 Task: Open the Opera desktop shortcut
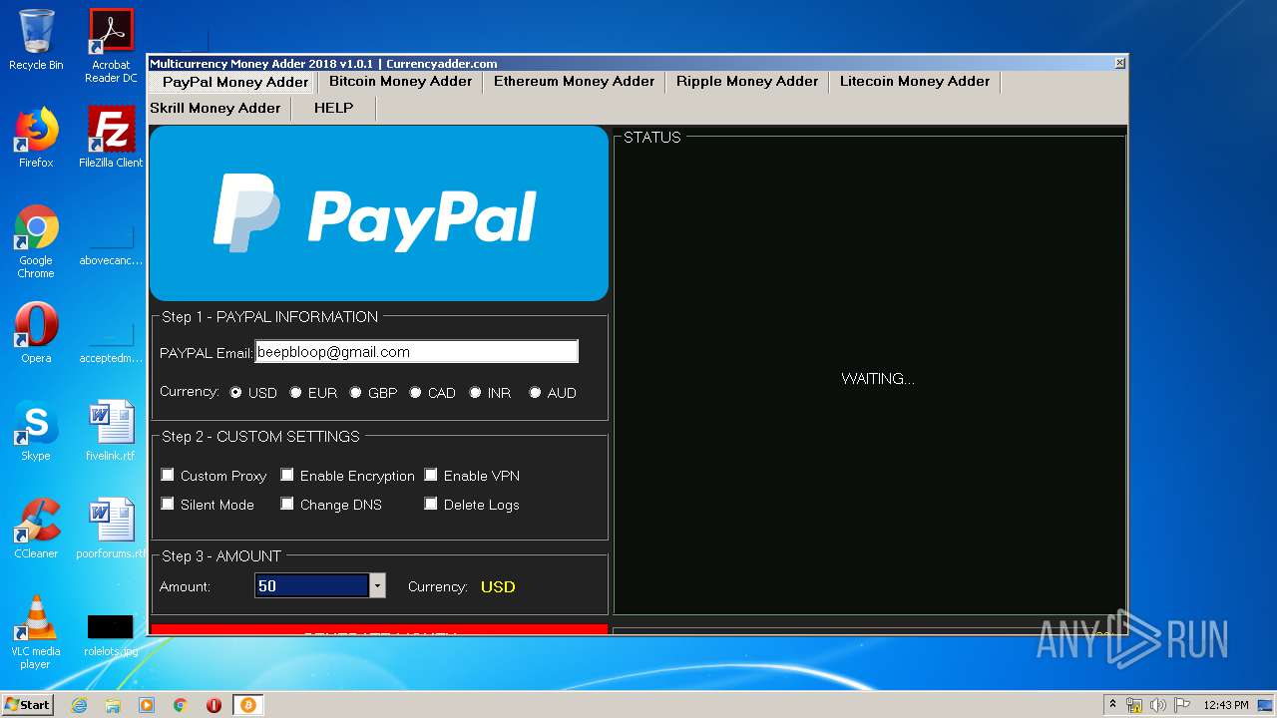click(x=36, y=333)
